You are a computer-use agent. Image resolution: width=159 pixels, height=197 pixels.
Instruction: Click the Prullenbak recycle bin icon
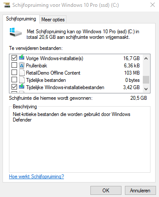[x=22, y=65]
